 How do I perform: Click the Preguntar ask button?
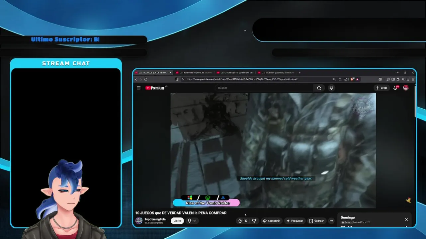coord(295,221)
